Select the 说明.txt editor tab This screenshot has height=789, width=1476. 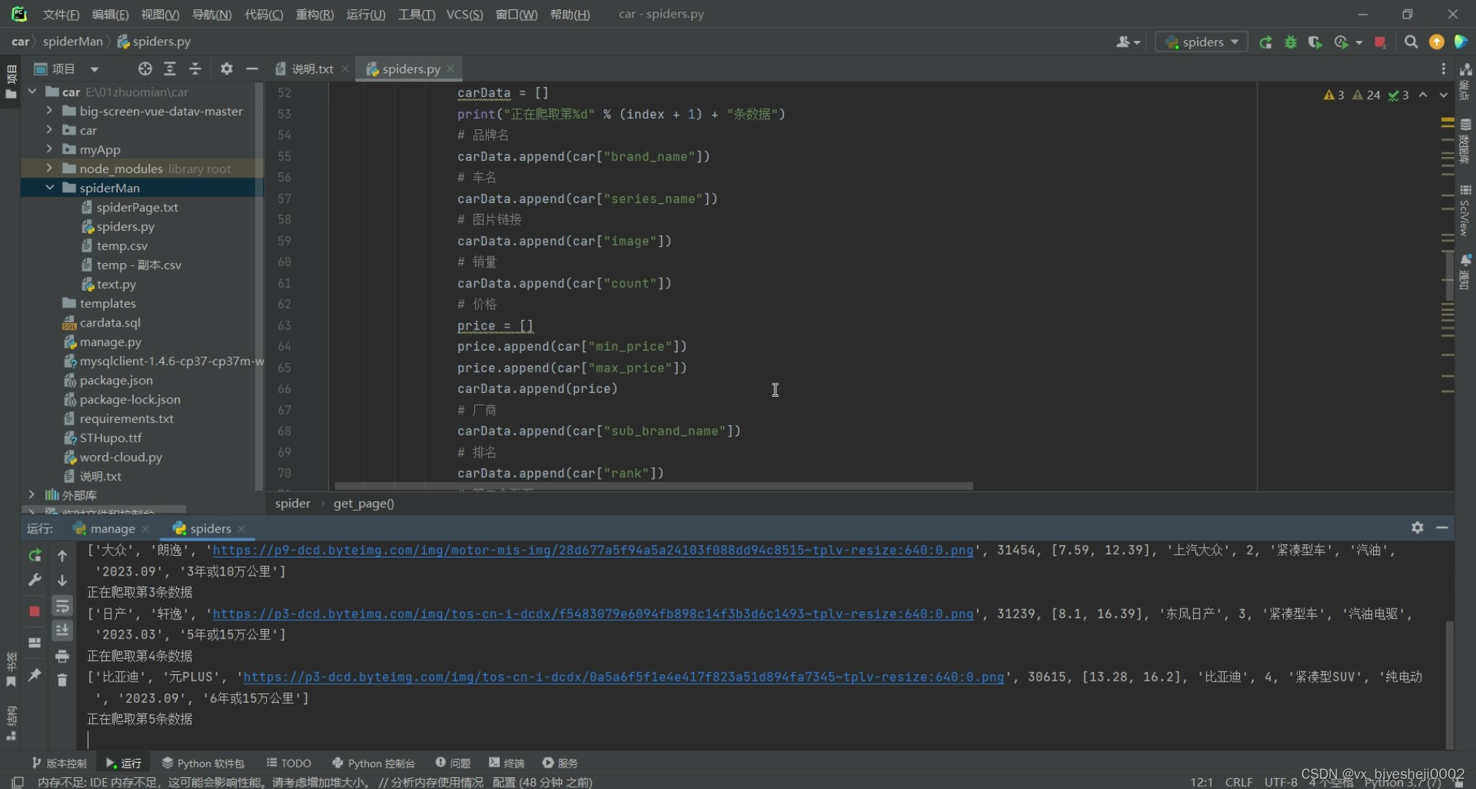[305, 69]
